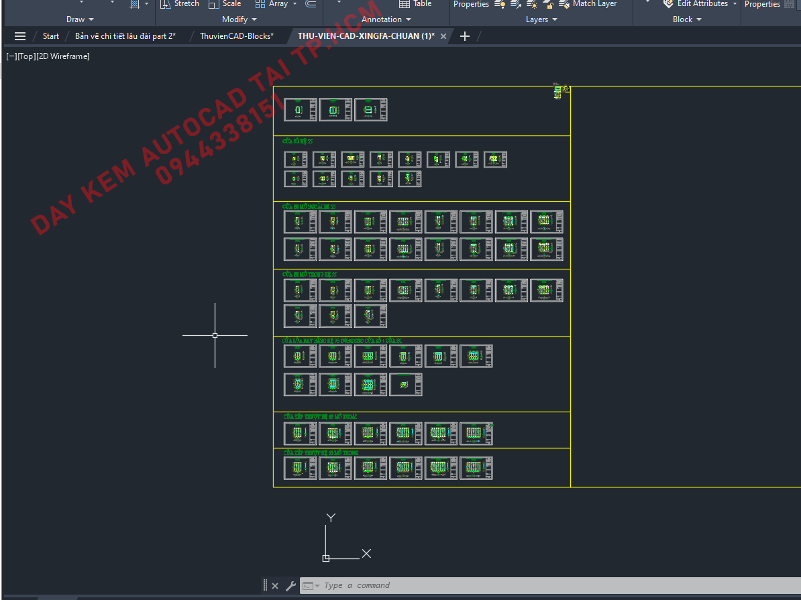
Task: Select the Hatch tool icon
Action: click(x=134, y=4)
